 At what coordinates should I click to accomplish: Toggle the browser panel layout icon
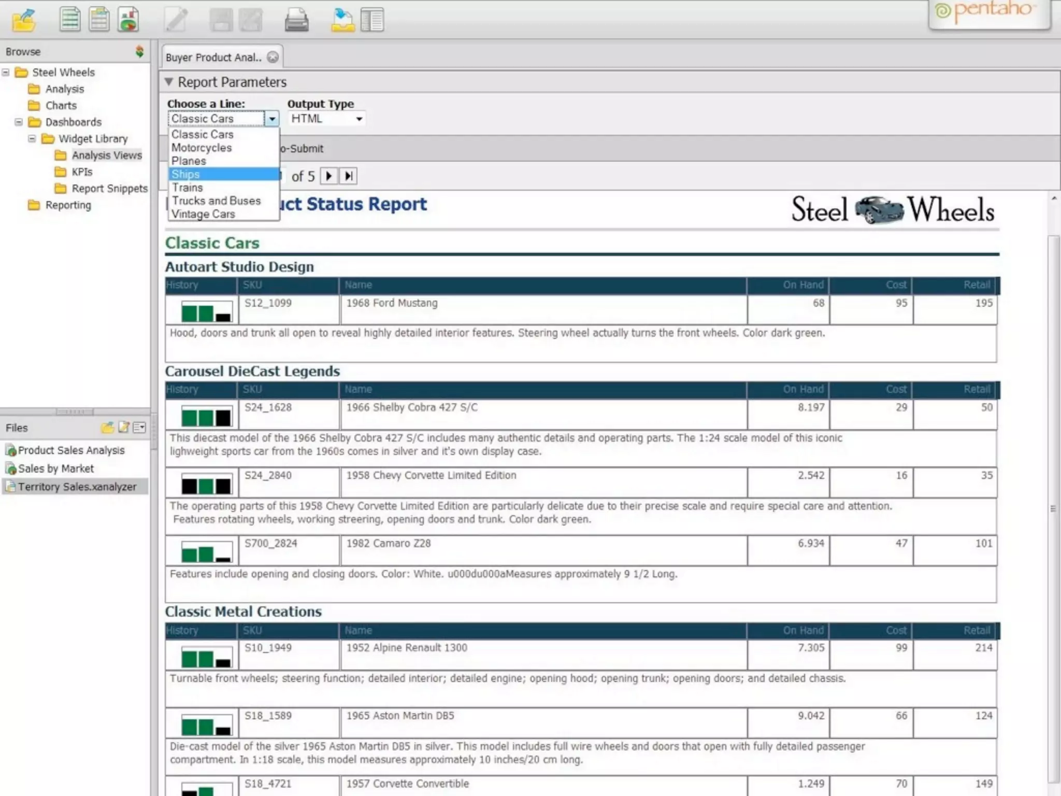[372, 21]
